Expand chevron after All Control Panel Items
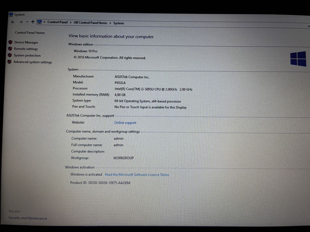Viewport: 310px width, 232px height. pos(110,23)
